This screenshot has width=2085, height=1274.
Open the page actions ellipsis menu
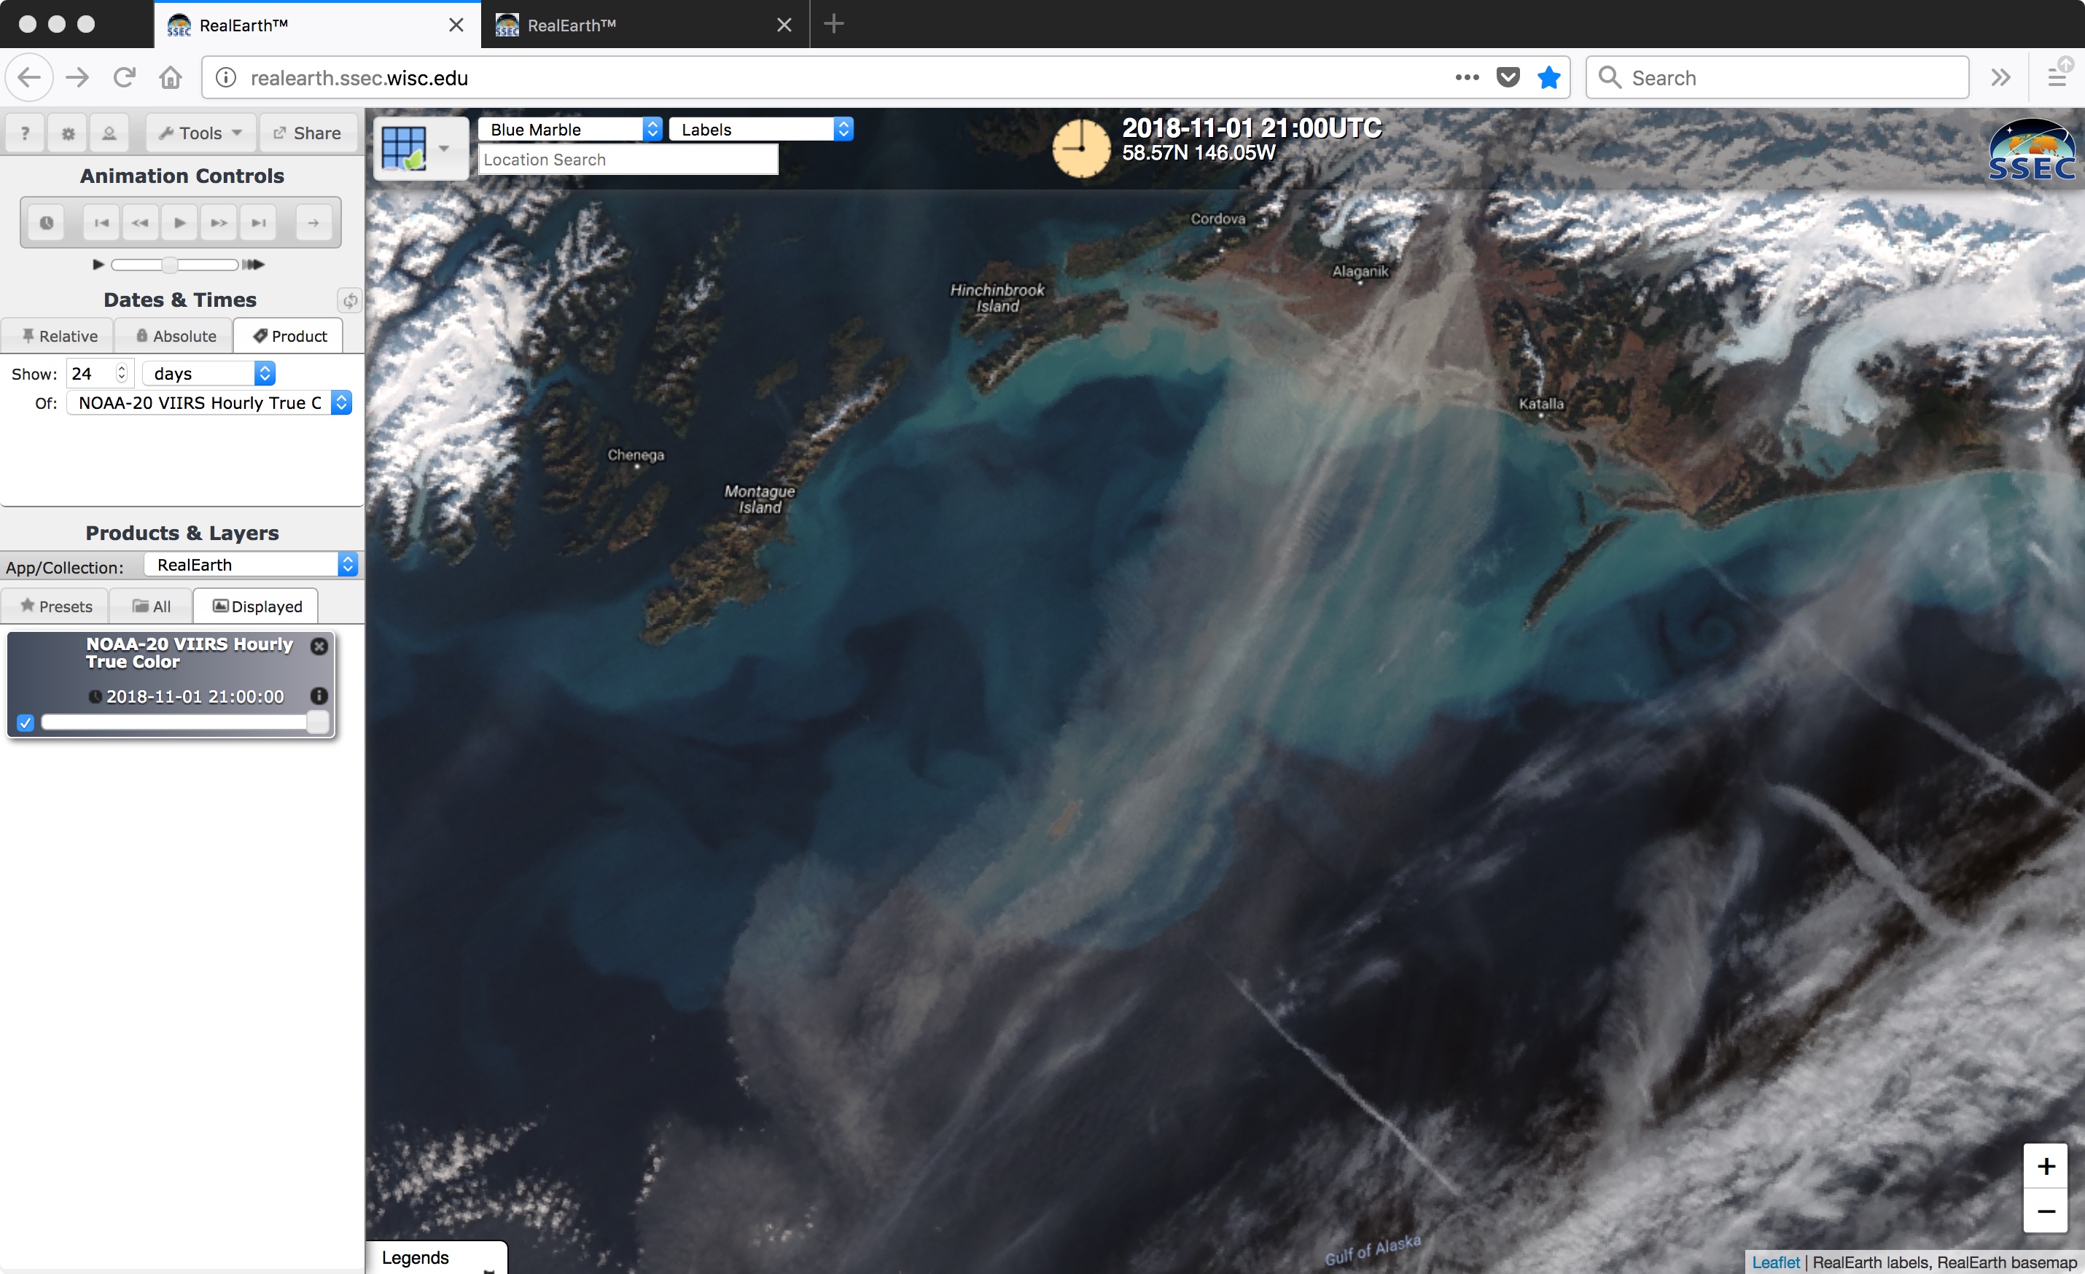pyautogui.click(x=1467, y=78)
